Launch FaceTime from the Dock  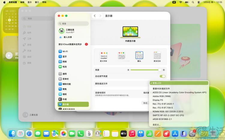[72, 134]
